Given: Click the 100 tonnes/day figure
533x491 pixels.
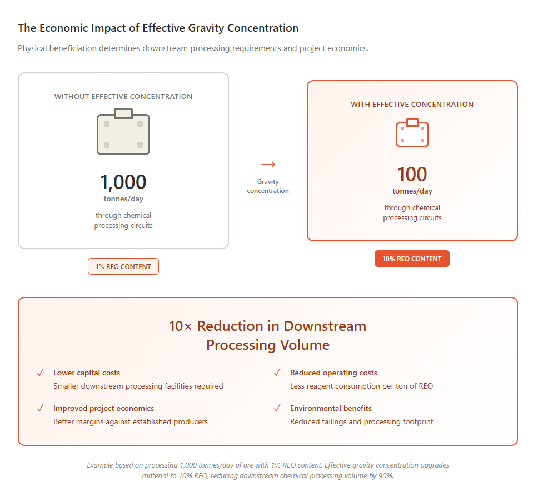Looking at the screenshot, I should [412, 175].
